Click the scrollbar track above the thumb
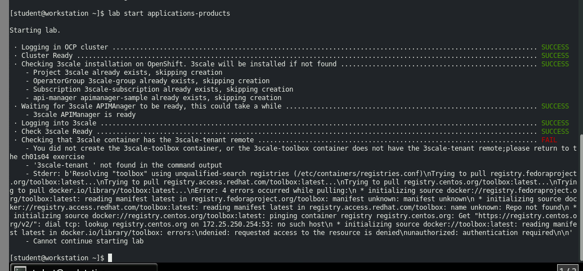 580,67
